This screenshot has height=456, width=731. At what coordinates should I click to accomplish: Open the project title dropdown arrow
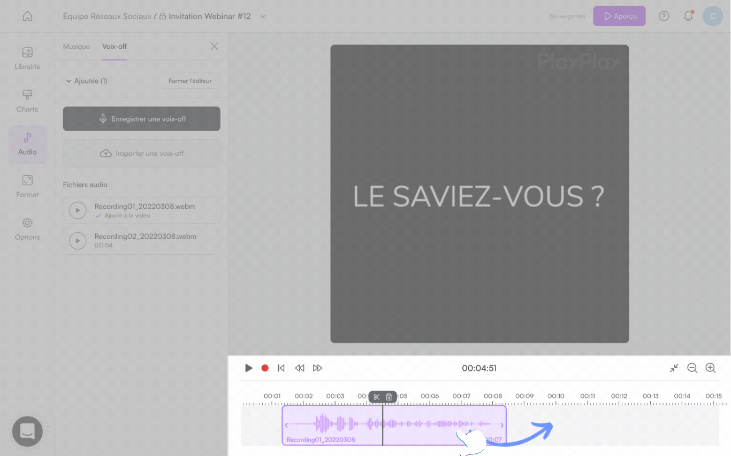click(x=263, y=17)
